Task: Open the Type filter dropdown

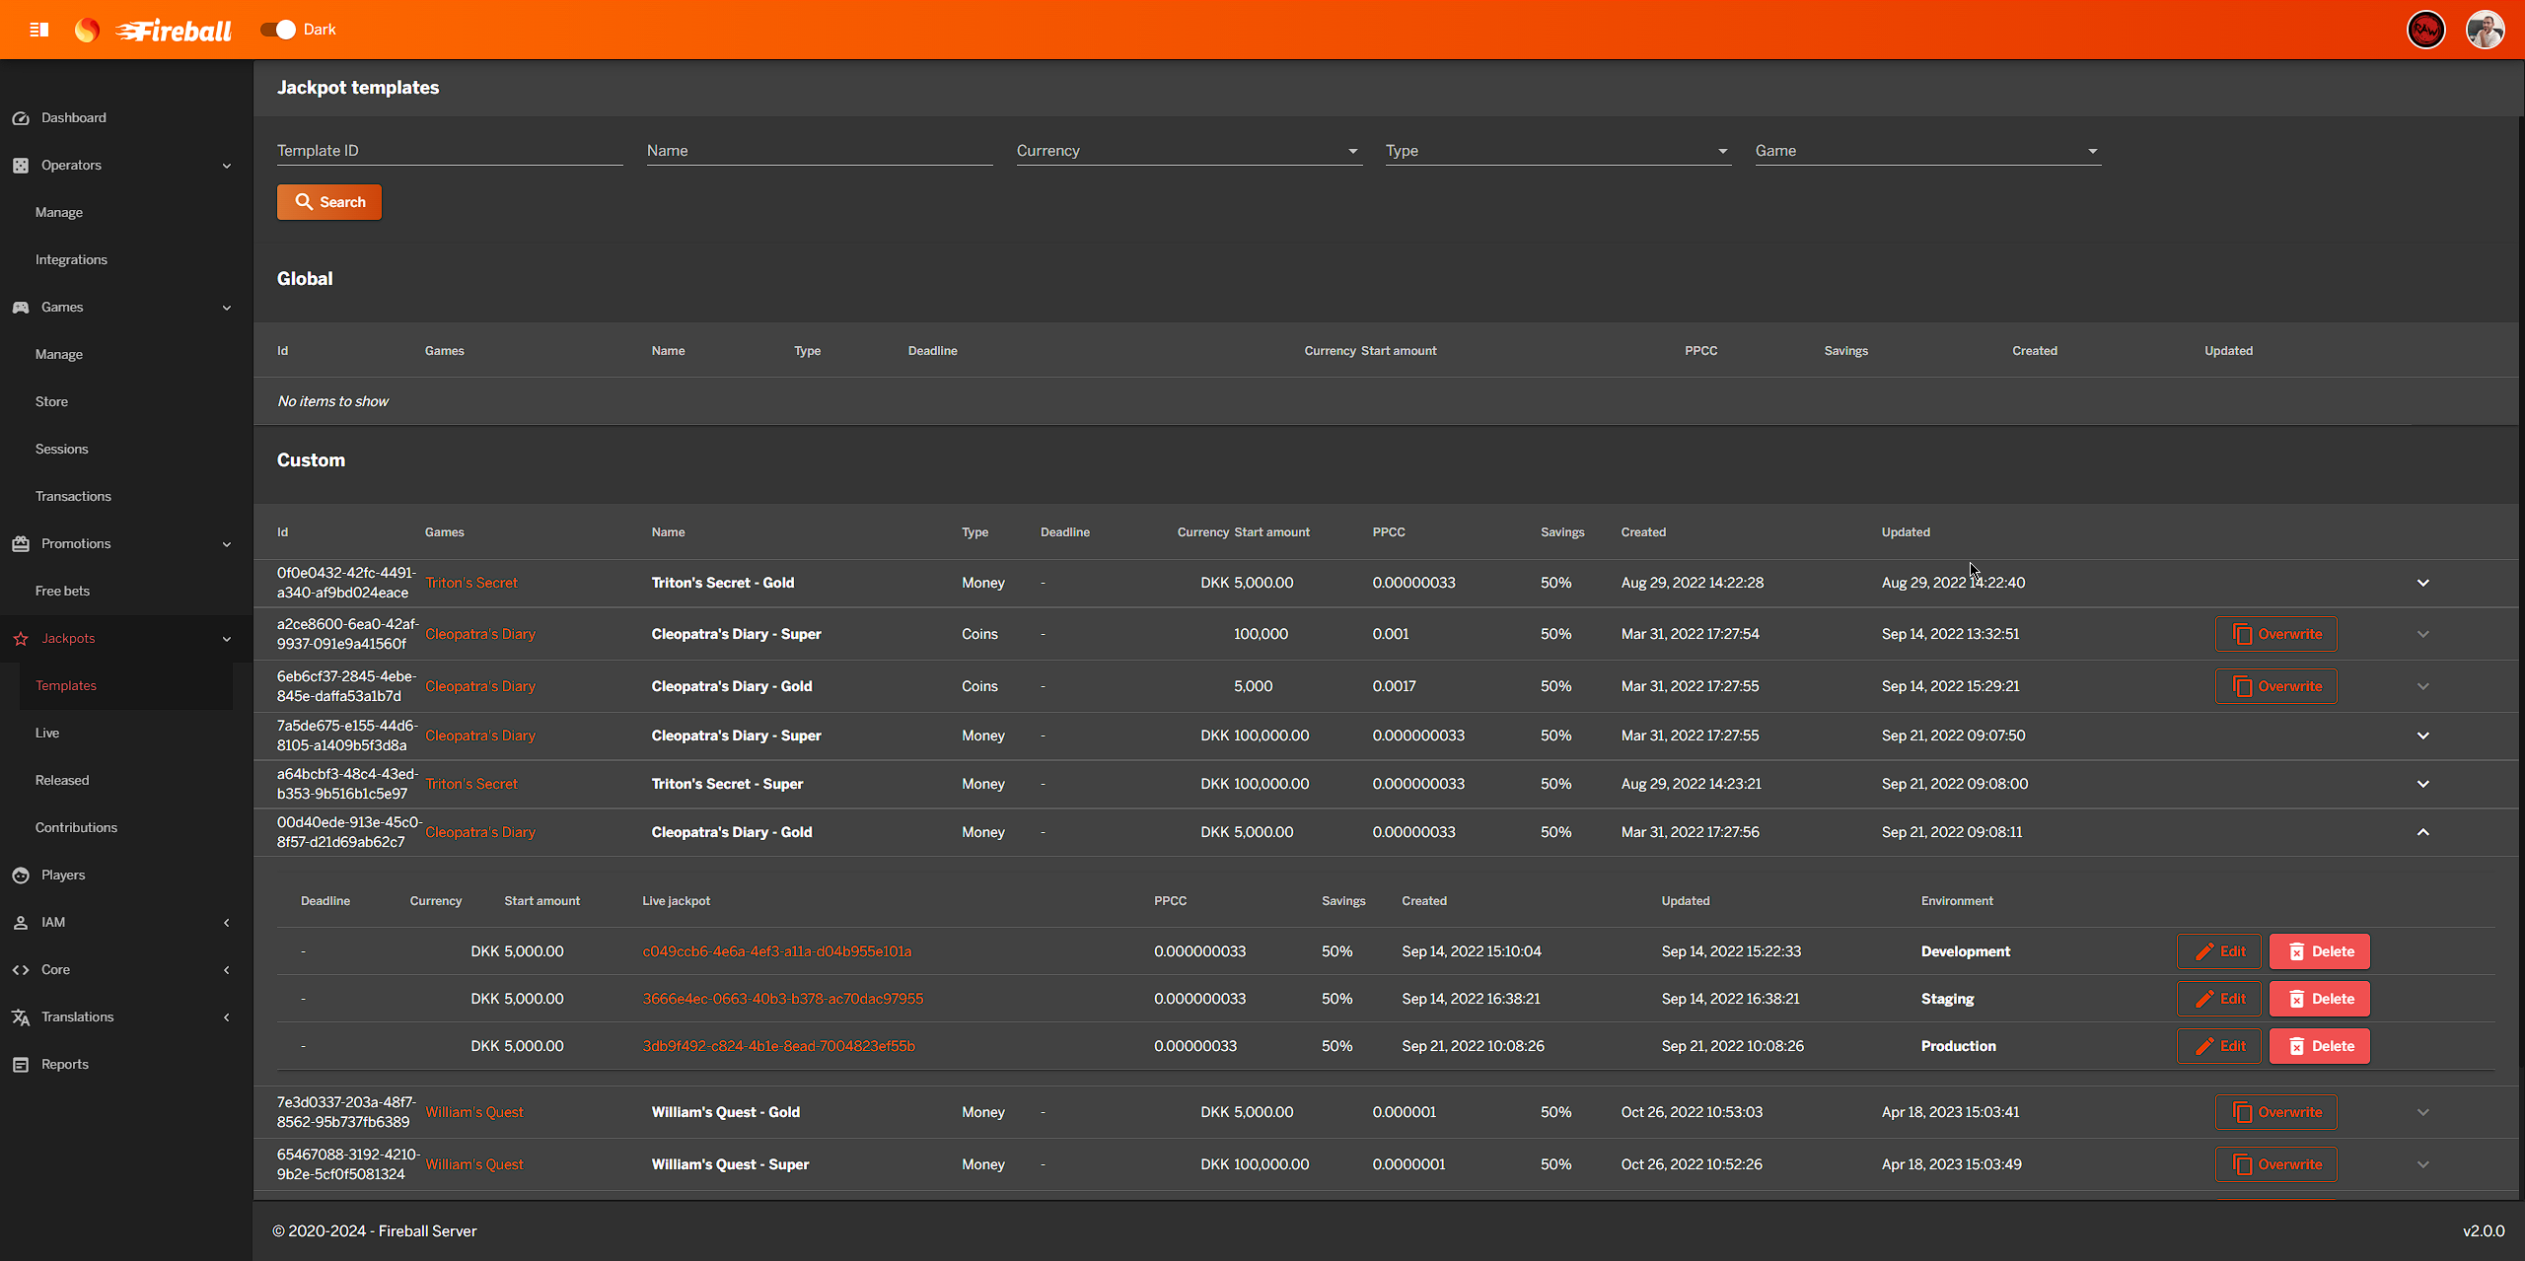Action: click(x=1556, y=151)
